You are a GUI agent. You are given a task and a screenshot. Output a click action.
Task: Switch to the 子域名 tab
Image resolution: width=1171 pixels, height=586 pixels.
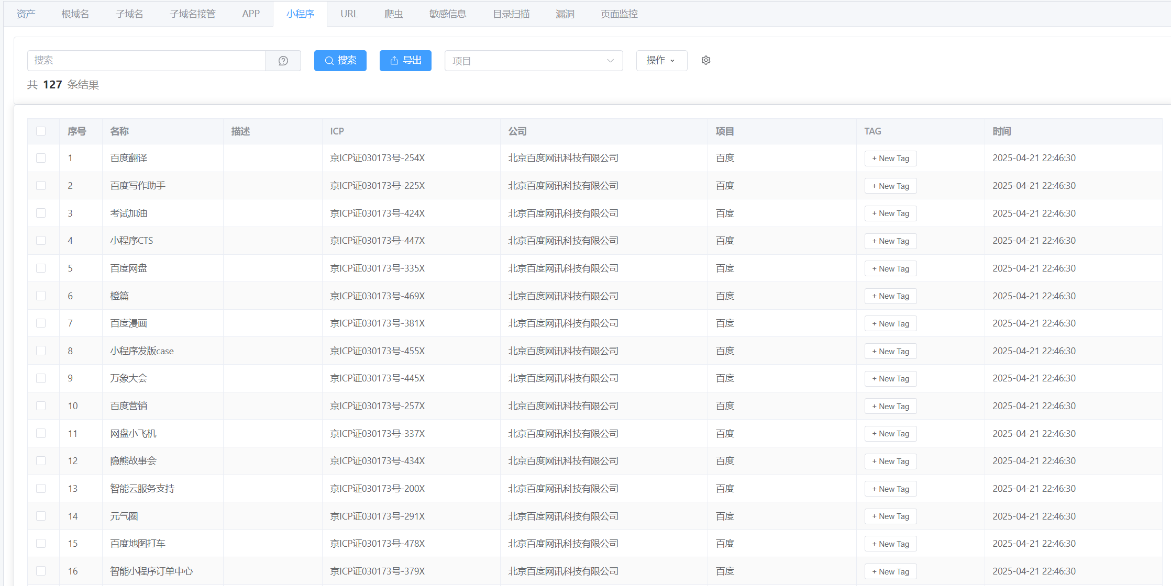click(129, 14)
